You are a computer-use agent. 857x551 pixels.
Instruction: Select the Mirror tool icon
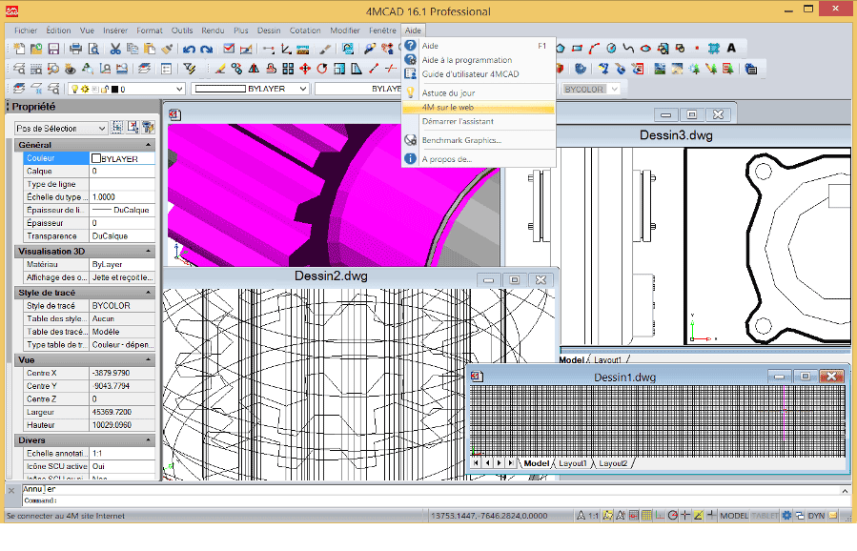tap(254, 69)
